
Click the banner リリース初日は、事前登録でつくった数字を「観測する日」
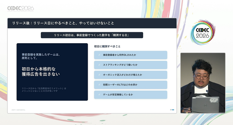[92, 35]
